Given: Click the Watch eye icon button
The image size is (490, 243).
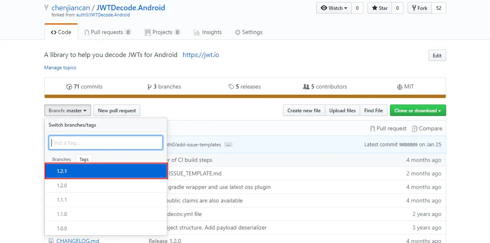Looking at the screenshot, I should coord(334,8).
